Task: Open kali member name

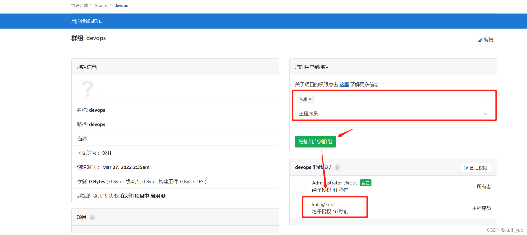Action: pos(316,204)
